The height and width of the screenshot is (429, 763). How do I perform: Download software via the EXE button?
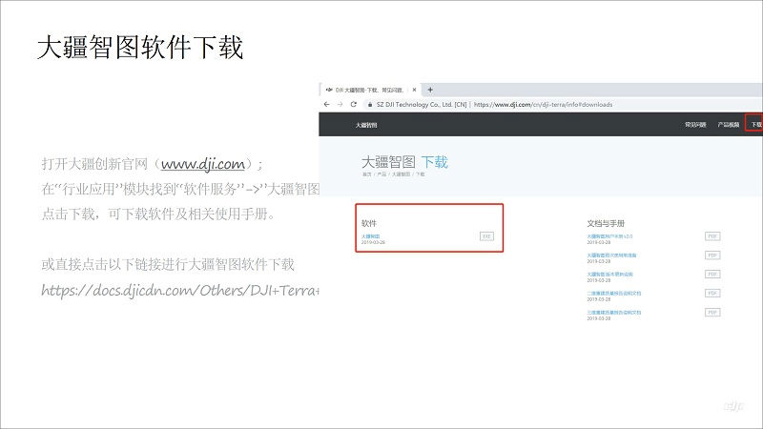pyautogui.click(x=486, y=235)
